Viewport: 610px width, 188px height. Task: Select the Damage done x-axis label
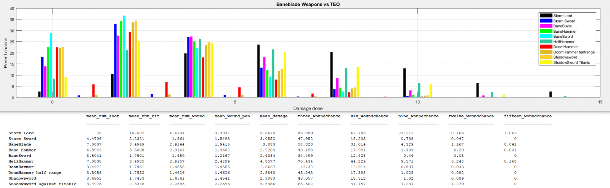[308, 108]
